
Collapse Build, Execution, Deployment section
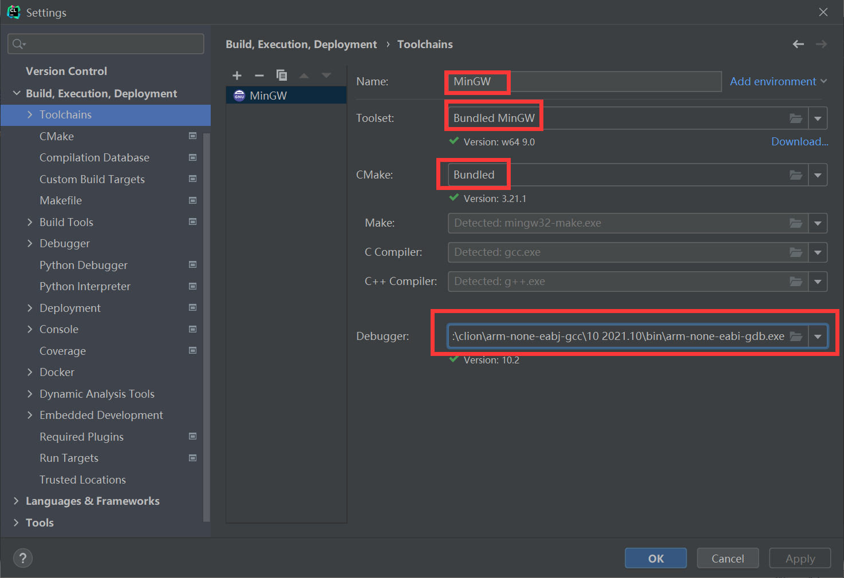17,93
